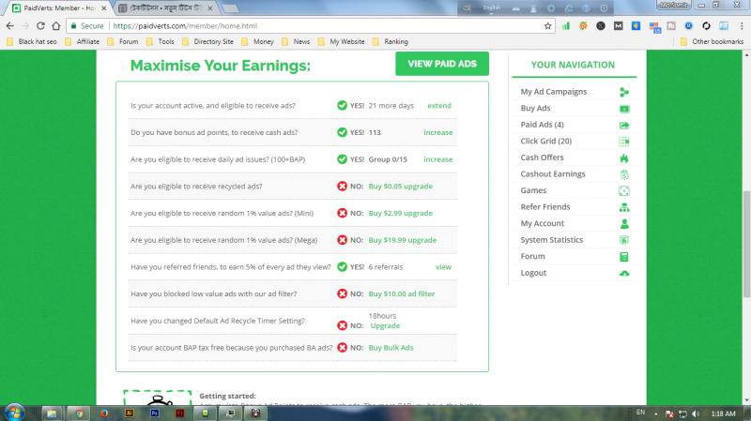Viewport: 751px width, 421px height.
Task: Click the EN language indicator in taskbar
Action: (640, 413)
